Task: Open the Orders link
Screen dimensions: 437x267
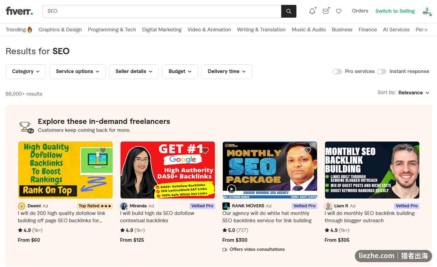Action: (x=360, y=11)
